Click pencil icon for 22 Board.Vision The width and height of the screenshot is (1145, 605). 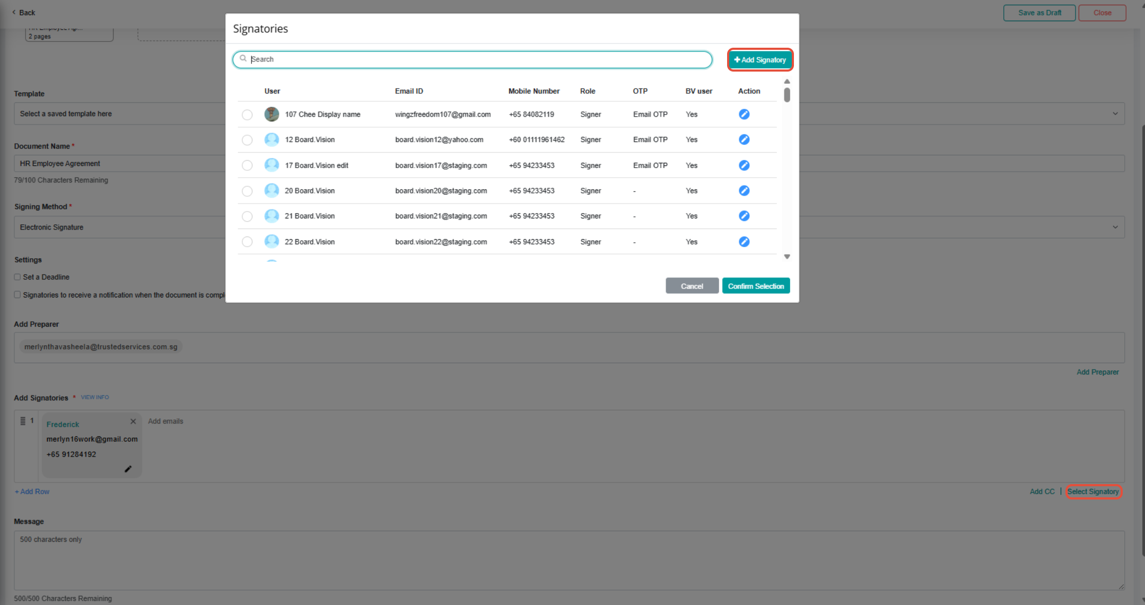(744, 242)
